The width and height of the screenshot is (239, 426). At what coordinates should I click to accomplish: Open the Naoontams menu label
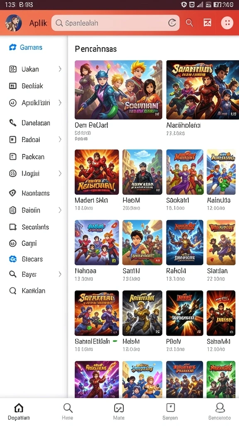pos(36,193)
